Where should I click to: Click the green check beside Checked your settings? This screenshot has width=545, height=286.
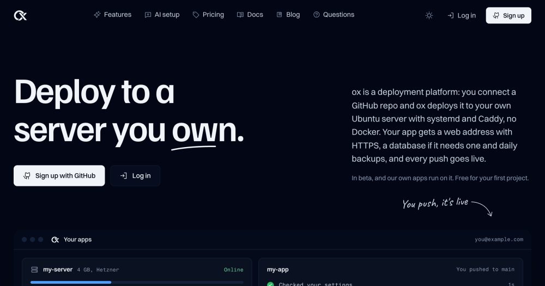point(270,284)
